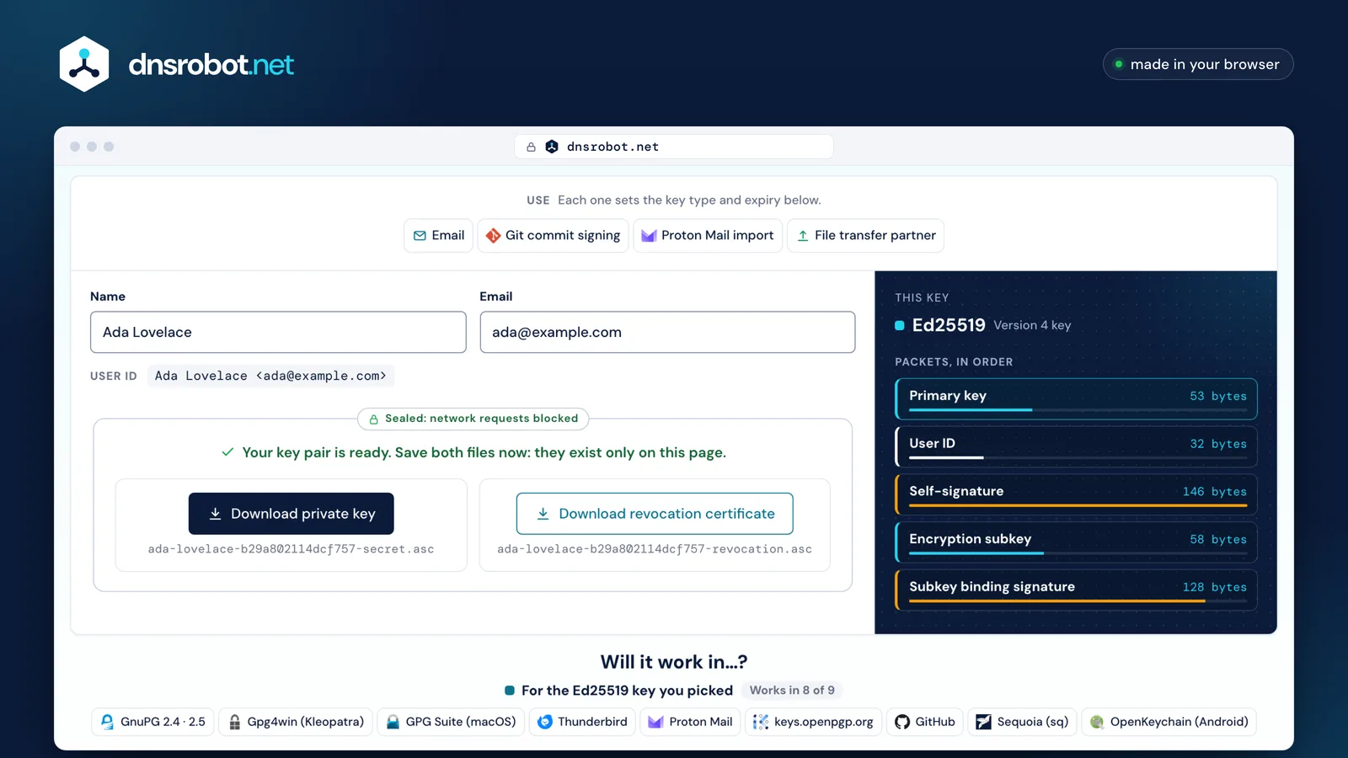Expand the Subkey binding signature packet
The width and height of the screenshot is (1348, 758).
[1076, 590]
